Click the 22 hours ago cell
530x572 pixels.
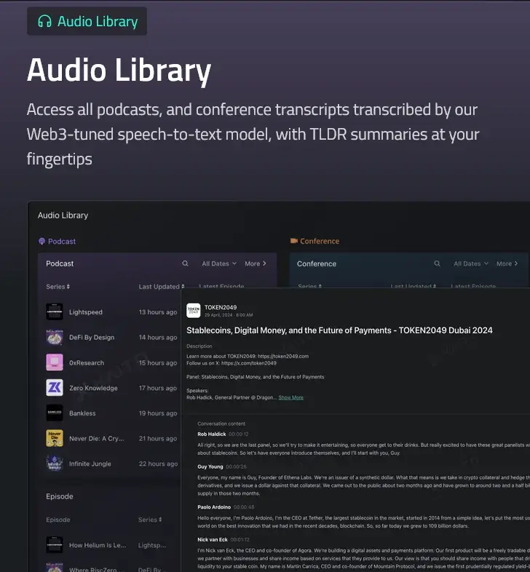(158, 464)
